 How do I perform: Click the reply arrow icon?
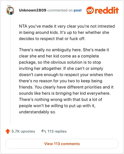pos(44,131)
